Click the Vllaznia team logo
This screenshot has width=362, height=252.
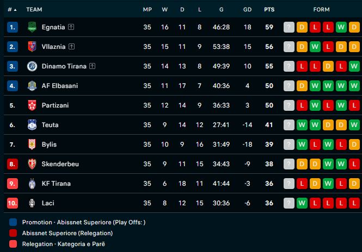(32, 47)
